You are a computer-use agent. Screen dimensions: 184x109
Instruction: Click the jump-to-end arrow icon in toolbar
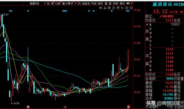128,4
